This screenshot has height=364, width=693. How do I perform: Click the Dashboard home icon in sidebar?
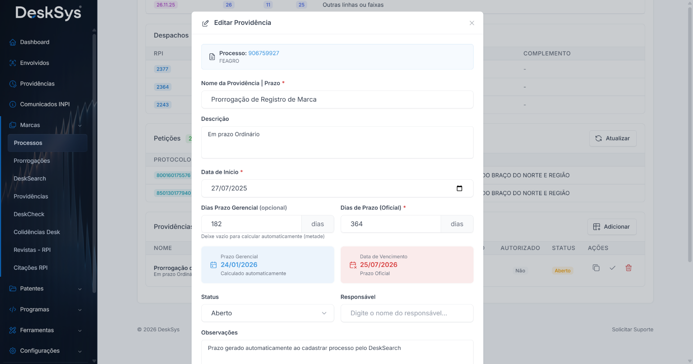[x=13, y=42]
